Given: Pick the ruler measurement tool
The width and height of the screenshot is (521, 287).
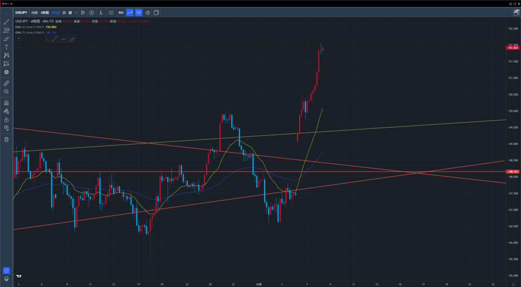Looking at the screenshot, I should tap(7, 82).
